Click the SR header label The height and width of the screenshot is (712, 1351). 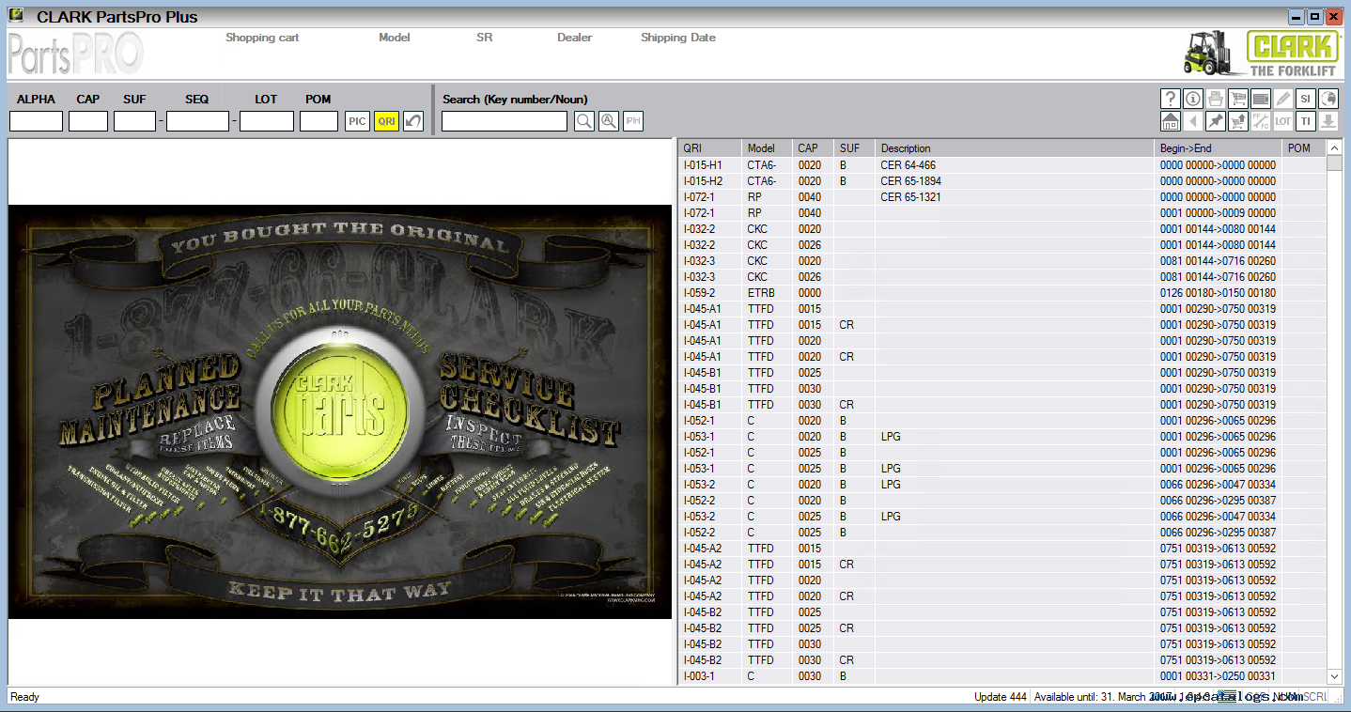pos(484,38)
